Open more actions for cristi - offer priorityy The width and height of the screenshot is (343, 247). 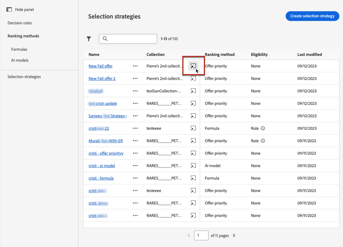[135, 154]
